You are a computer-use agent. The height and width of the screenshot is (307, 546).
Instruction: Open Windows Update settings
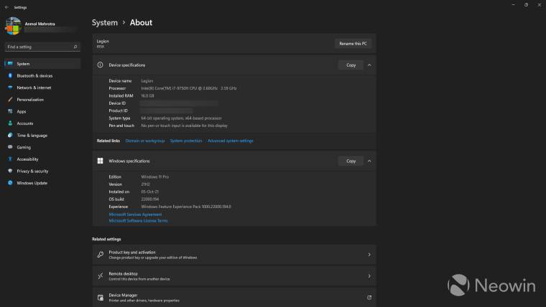[x=42, y=183]
